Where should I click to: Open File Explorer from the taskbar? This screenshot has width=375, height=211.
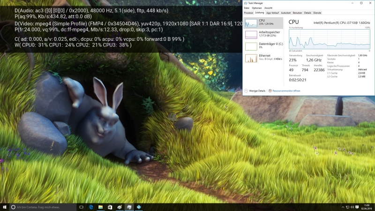pyautogui.click(x=100, y=207)
